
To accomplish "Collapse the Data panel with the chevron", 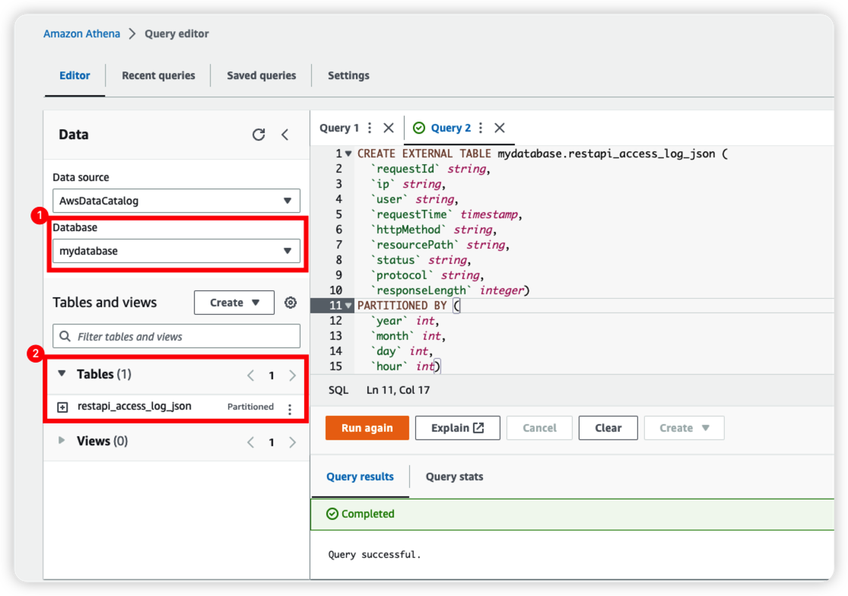I will (285, 135).
